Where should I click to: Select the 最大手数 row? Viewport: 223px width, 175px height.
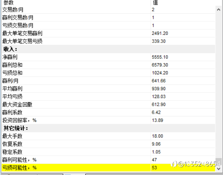point(109,136)
